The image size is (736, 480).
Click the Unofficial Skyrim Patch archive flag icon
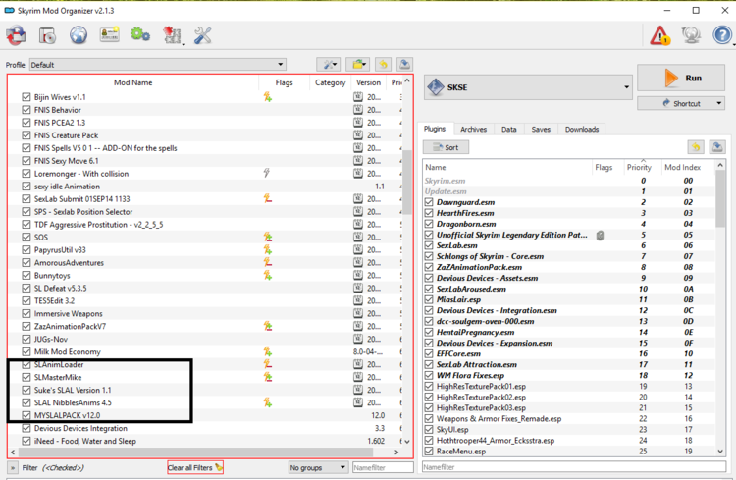click(x=600, y=235)
